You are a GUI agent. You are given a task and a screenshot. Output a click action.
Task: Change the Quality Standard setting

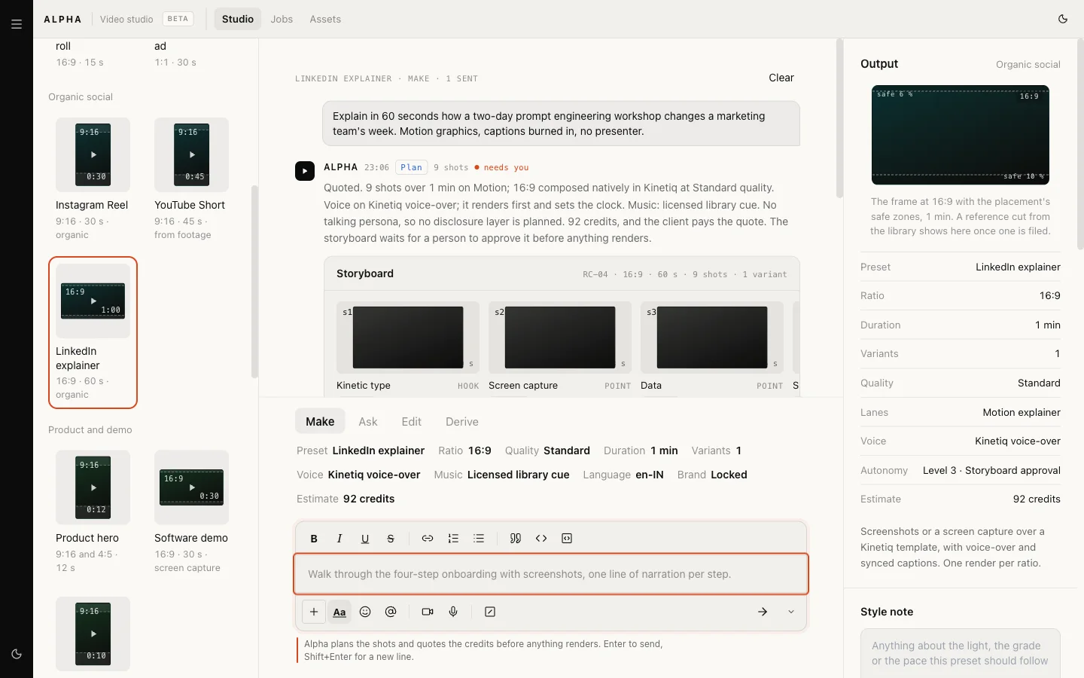547,450
